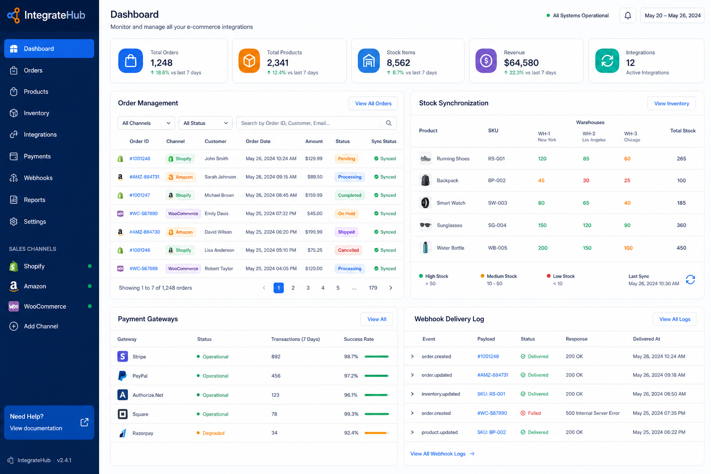Click the Razorpay gateway logo
711x474 pixels.
(x=122, y=433)
